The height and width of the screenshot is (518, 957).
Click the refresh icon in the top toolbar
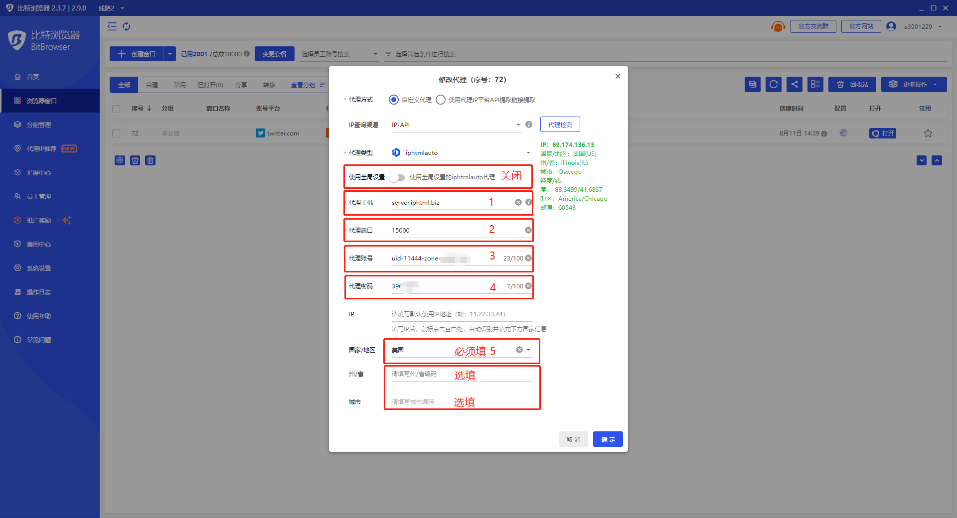[127, 26]
